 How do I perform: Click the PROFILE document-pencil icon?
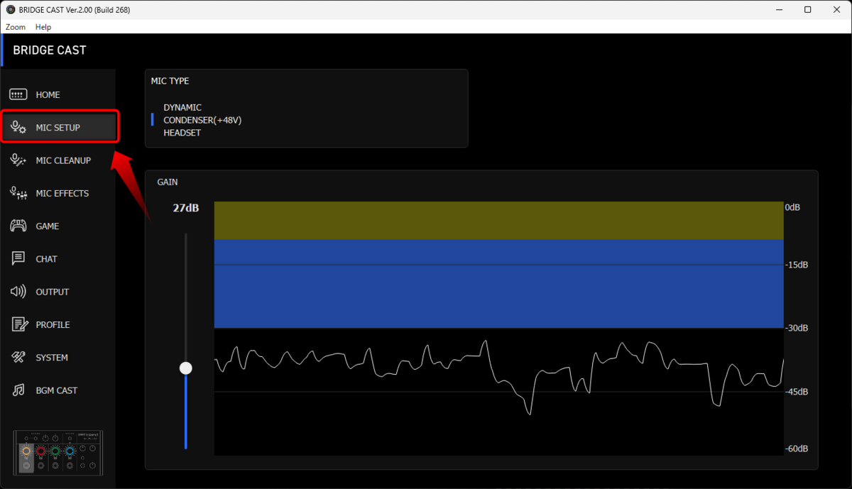coord(19,324)
